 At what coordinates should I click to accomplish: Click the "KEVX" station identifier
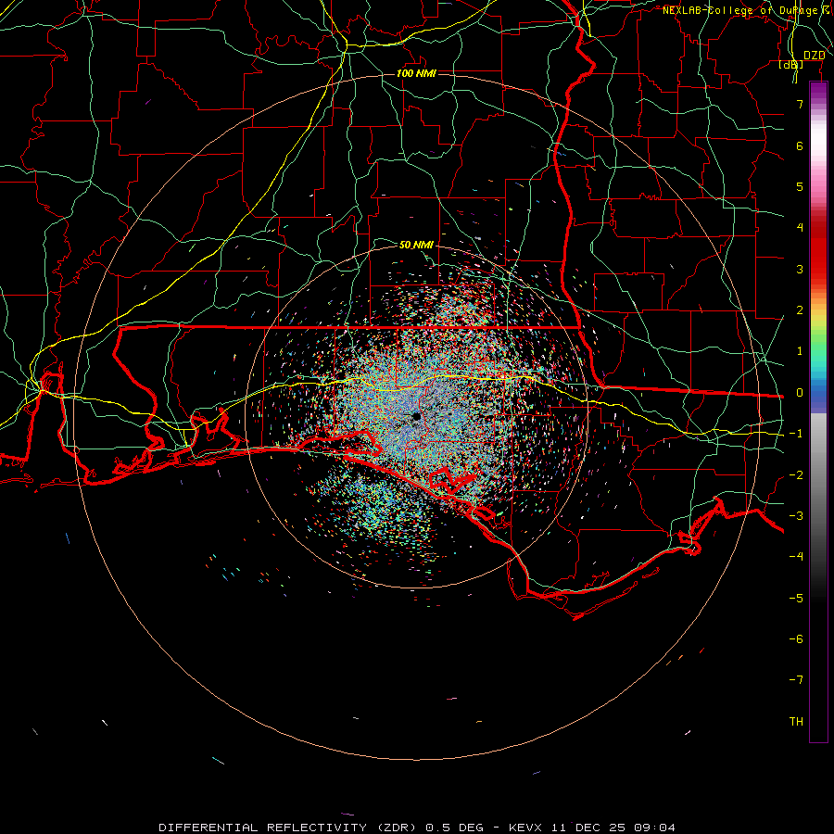(525, 828)
